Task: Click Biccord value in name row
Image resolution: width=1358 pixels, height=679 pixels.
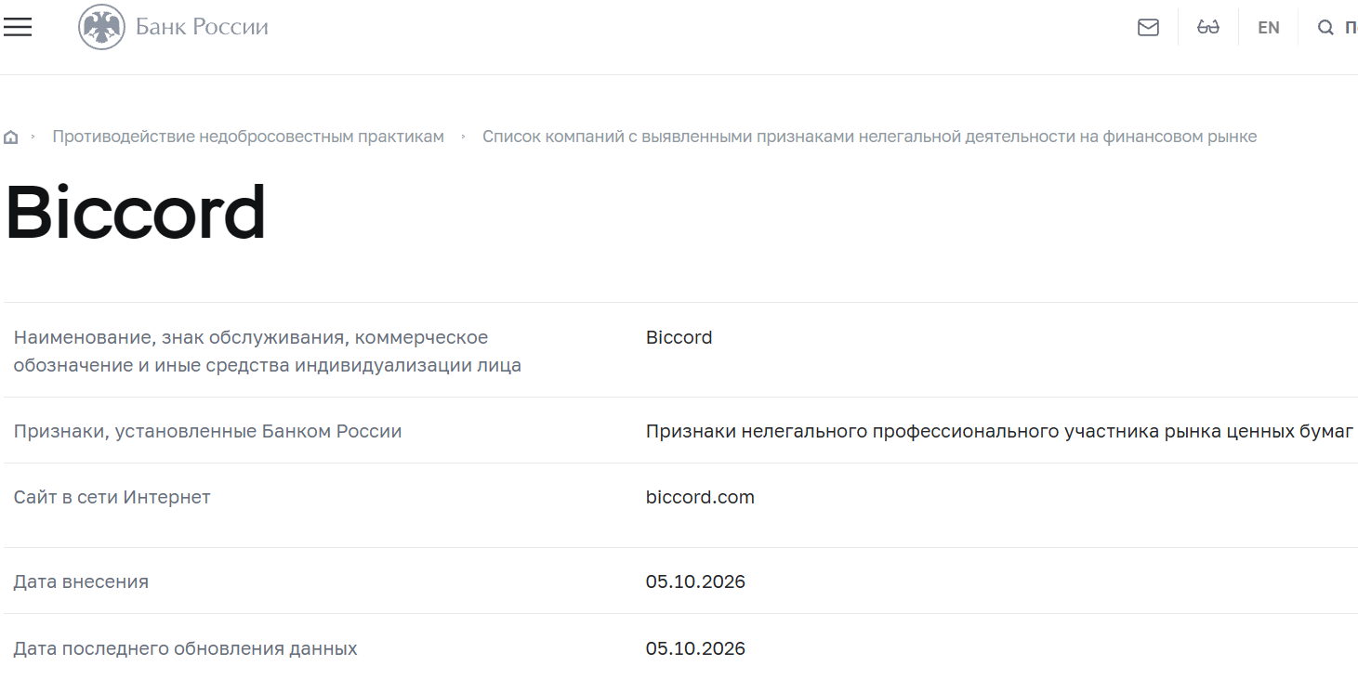Action: 679,337
